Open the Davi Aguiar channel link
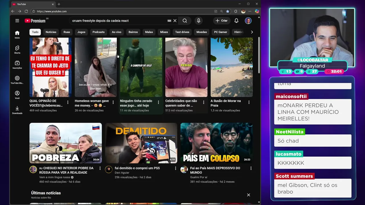 pyautogui.click(x=122, y=173)
